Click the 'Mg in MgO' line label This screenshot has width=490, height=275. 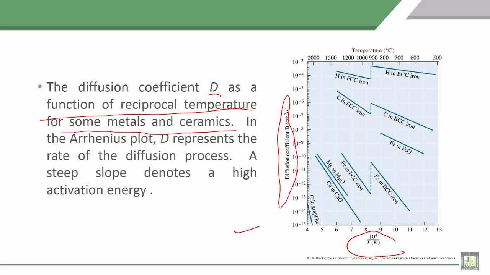[x=335, y=172]
